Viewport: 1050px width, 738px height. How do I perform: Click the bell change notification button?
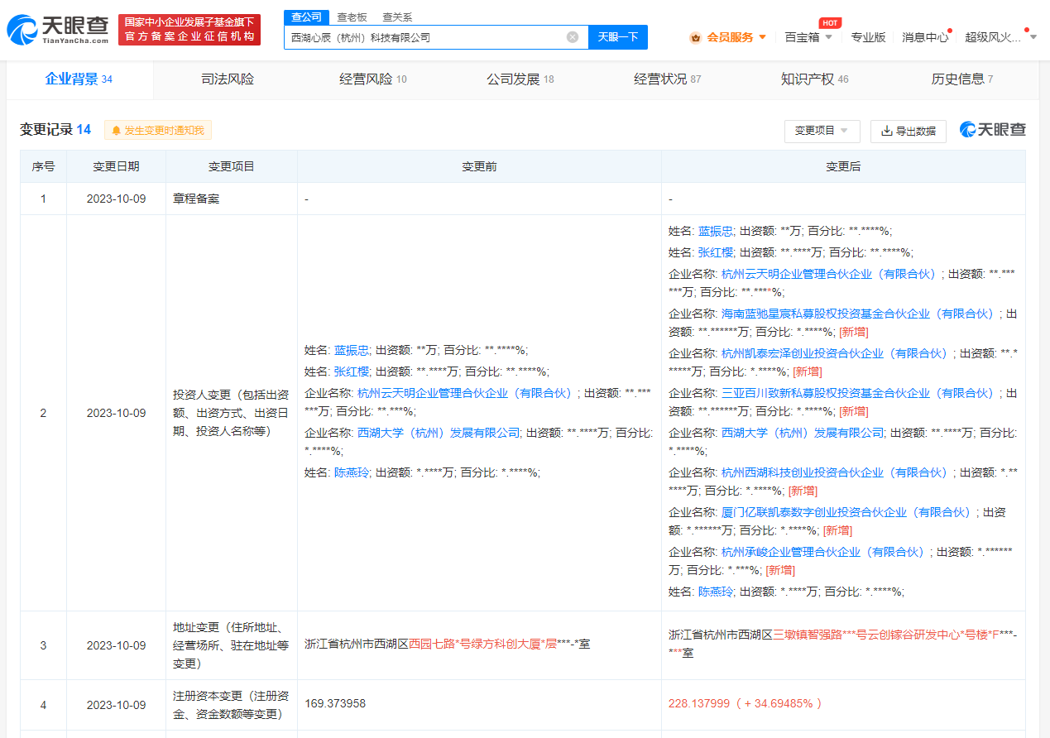[x=158, y=130]
